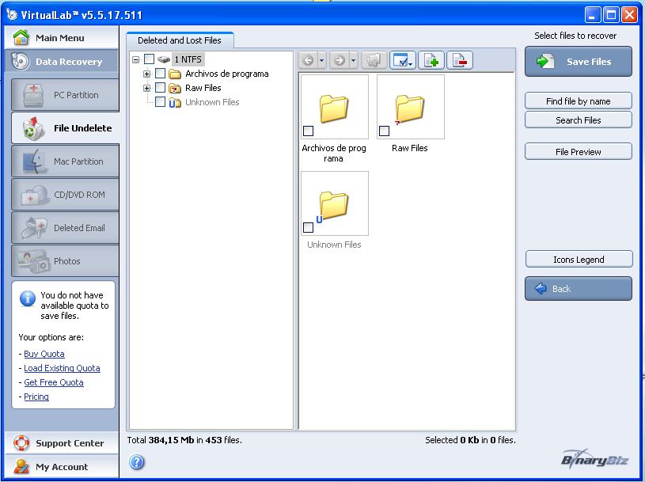Open the Support Center section
This screenshot has height=482, width=645.
(62, 443)
